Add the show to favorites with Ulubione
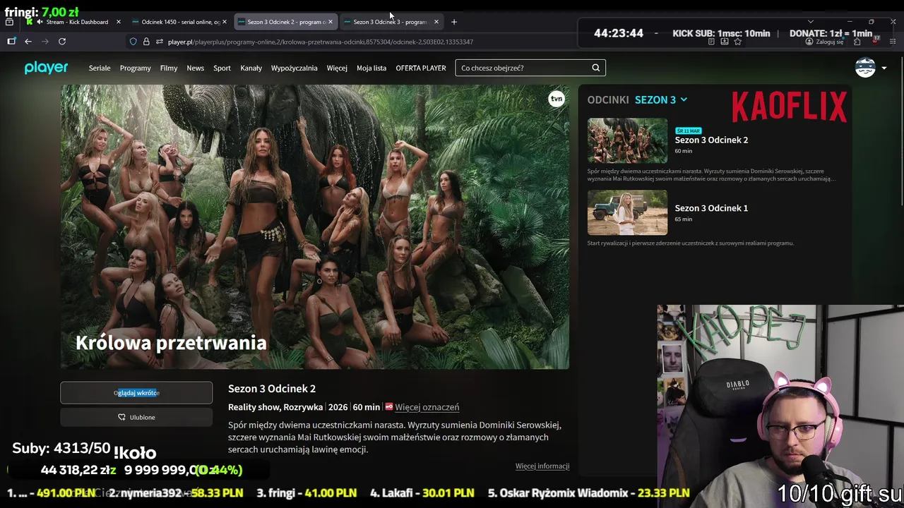The height and width of the screenshot is (508, 904). pyautogui.click(x=136, y=417)
